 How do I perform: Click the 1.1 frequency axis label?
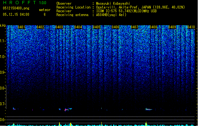3,41
